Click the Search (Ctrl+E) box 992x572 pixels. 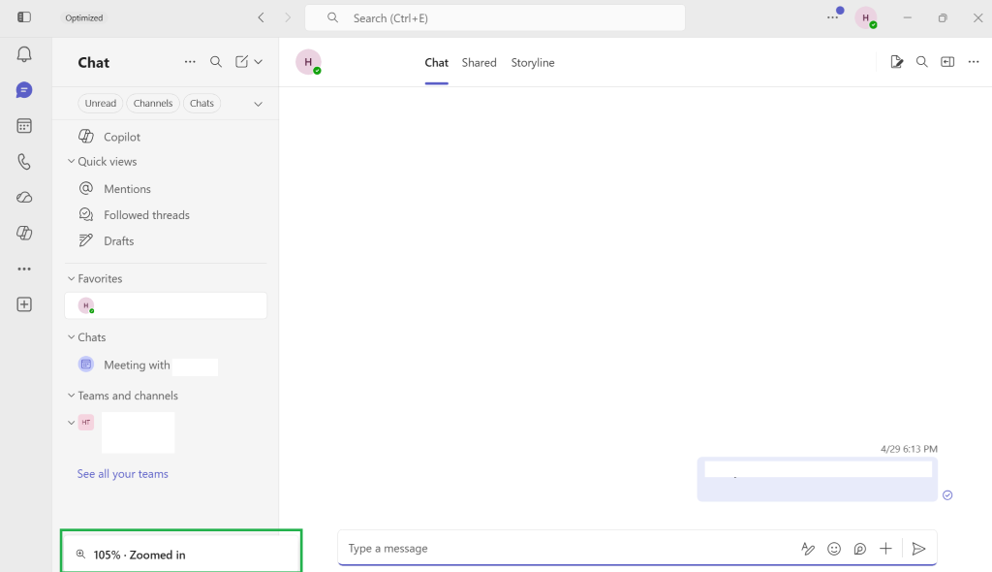tap(495, 17)
